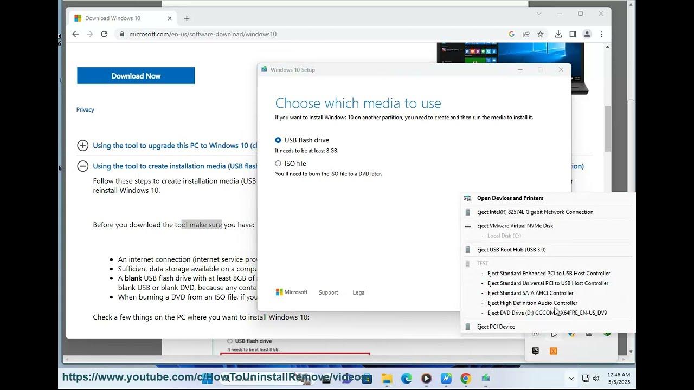This screenshot has height=390, width=694.
Task: Minimize the Windows 10 Setup dialog
Action: [x=520, y=69]
